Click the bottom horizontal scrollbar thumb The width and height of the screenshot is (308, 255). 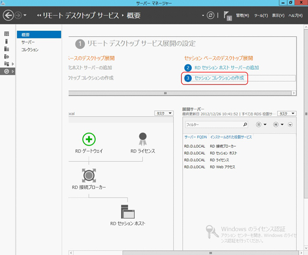(x=211, y=253)
